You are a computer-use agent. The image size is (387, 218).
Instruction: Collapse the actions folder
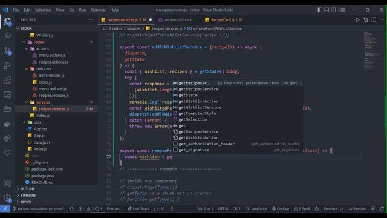[27, 48]
